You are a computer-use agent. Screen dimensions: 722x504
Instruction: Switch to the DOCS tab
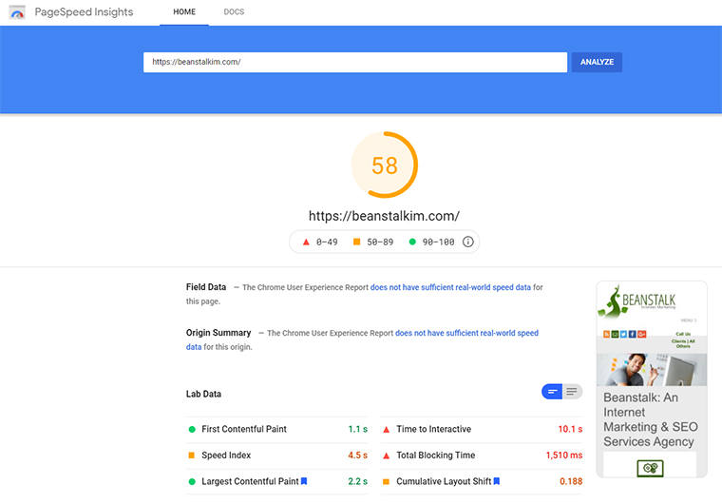pyautogui.click(x=234, y=12)
